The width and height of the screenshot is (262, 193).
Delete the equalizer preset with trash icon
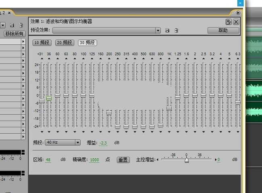pos(176,30)
